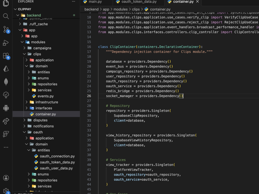Viewport: 259px width, 194px height.
Task: Click the ClipContainer class name
Action: [123, 47]
